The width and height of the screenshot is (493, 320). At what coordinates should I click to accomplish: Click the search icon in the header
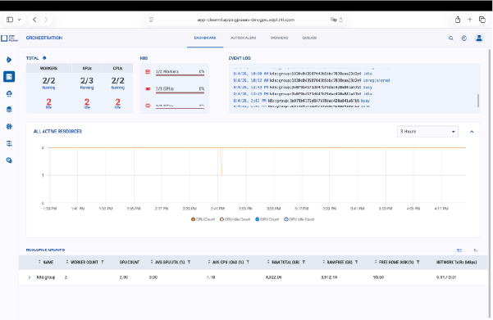pos(451,38)
